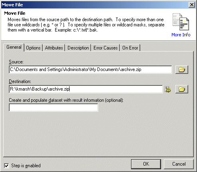
Task: Uncheck the Step is enabled checkbox
Action: [x=6, y=166]
